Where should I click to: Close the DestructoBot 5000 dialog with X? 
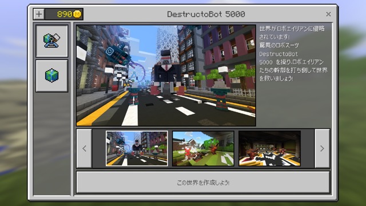pos(328,14)
